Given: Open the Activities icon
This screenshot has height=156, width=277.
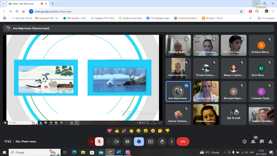Looking at the screenshot, I should [x=270, y=141].
